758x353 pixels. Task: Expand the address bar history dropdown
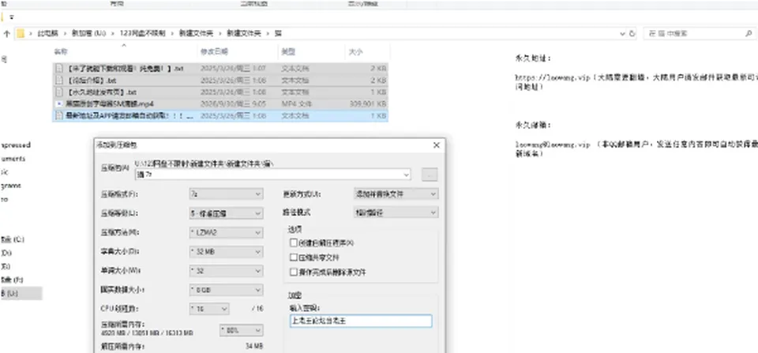pos(621,33)
